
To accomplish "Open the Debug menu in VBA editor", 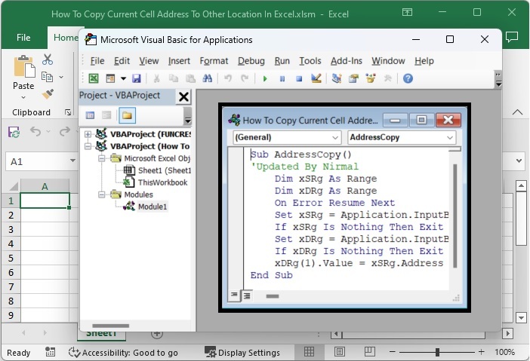I will click(x=251, y=61).
